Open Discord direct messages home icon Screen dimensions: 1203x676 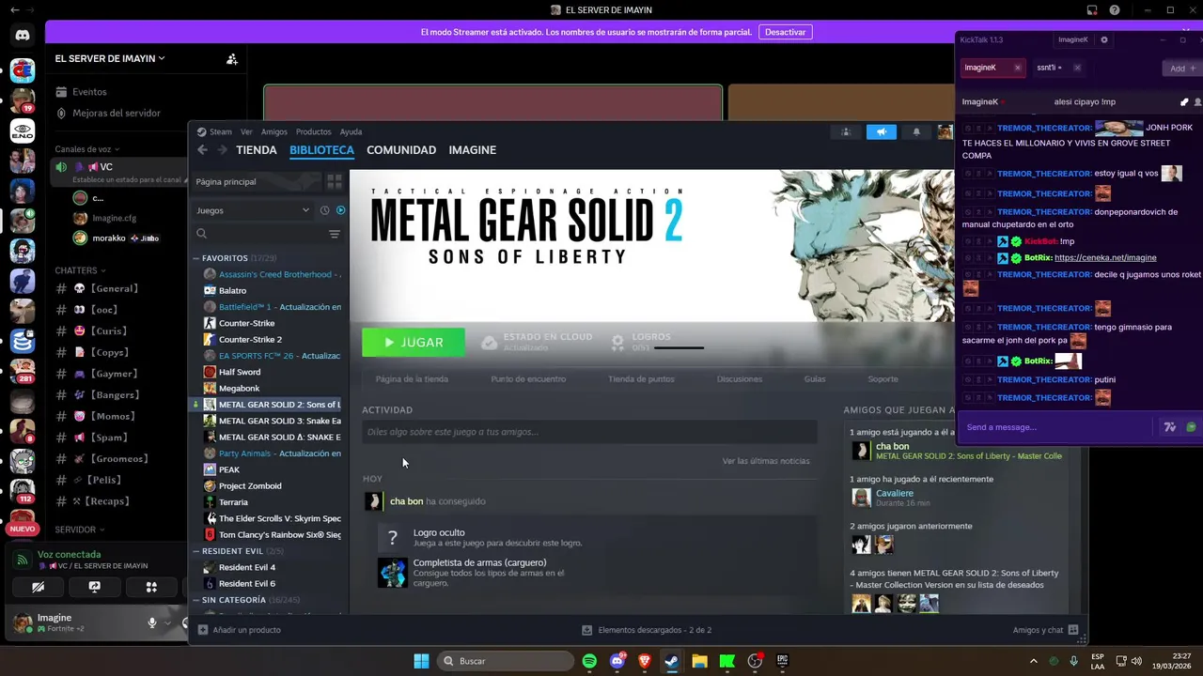click(23, 36)
